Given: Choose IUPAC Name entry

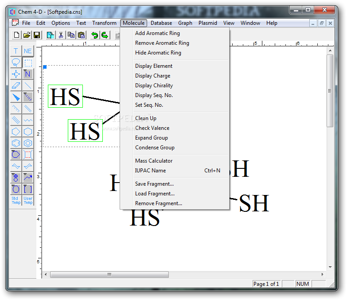Looking at the screenshot, I should pyautogui.click(x=175, y=170).
